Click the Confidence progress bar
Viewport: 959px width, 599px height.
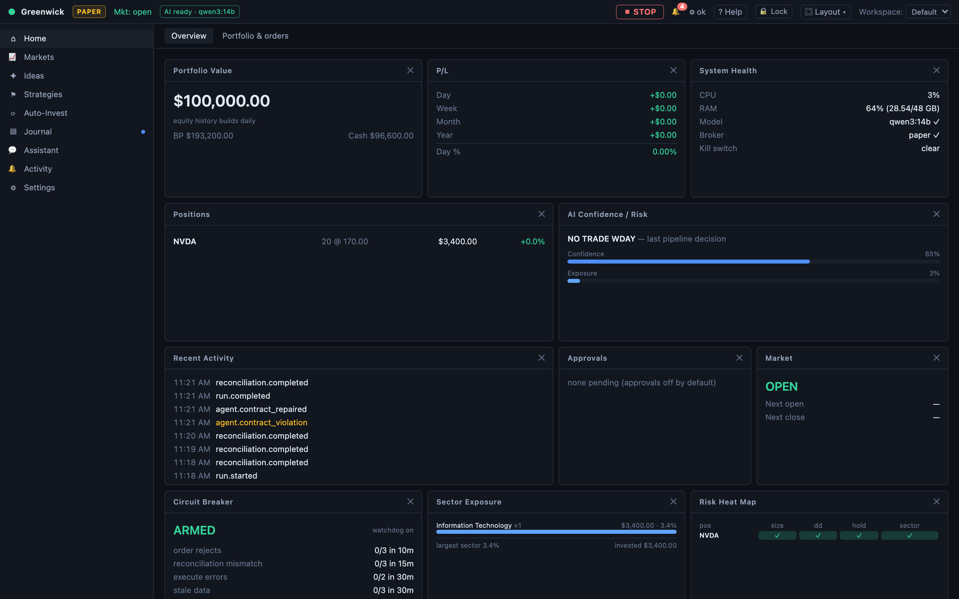click(753, 262)
